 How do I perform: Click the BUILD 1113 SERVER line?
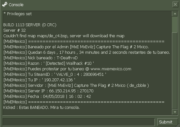click(x=30, y=25)
